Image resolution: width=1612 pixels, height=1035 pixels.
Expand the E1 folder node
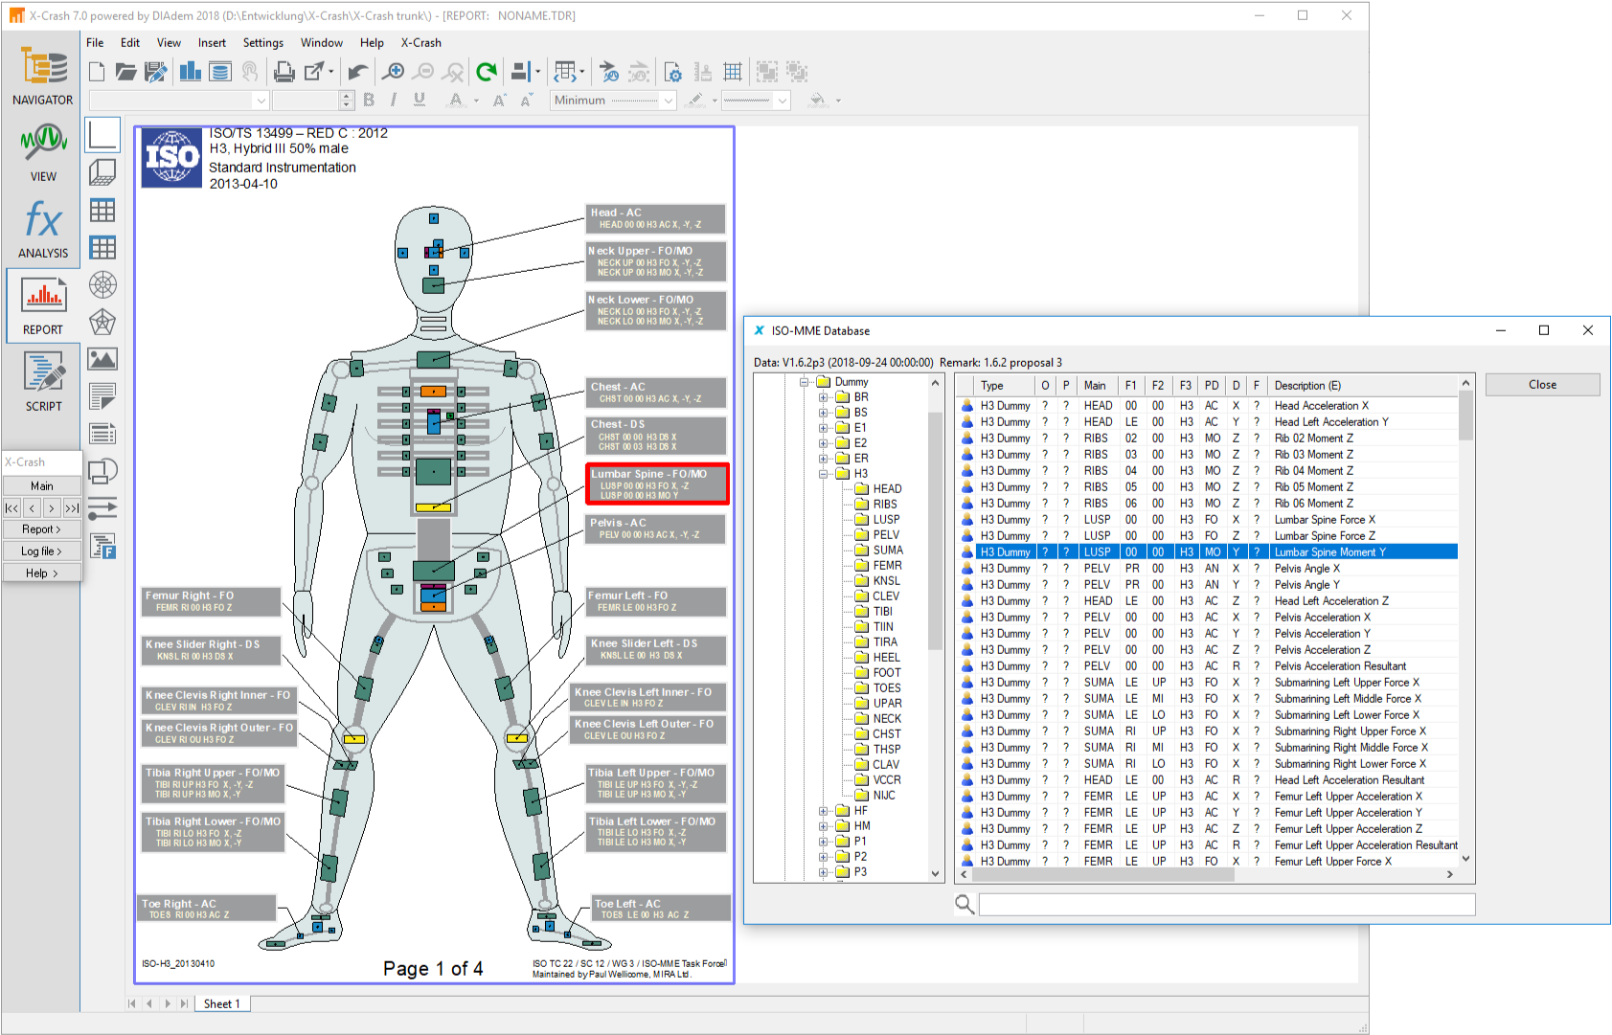(823, 428)
